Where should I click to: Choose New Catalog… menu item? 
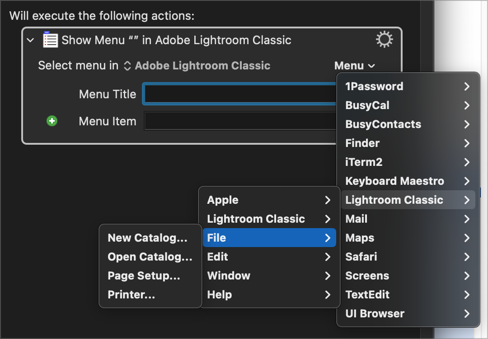tap(150, 238)
